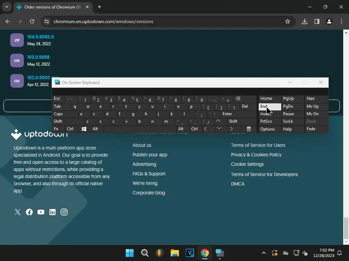
Task: Show hidden system tray icons
Action: (264, 253)
